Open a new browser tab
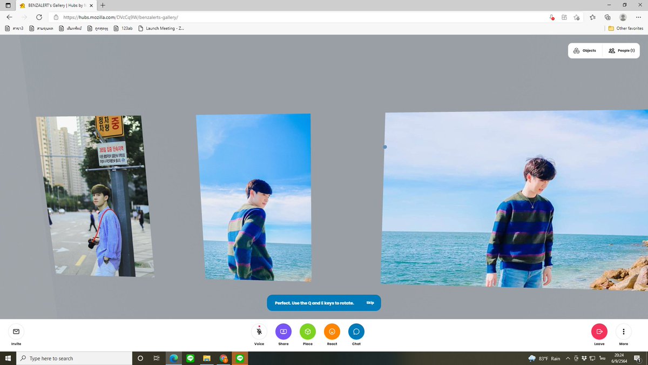This screenshot has width=648, height=365. click(103, 5)
